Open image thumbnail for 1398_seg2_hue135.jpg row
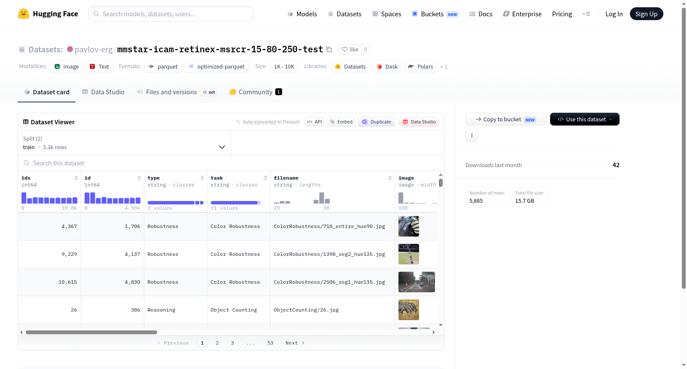Viewport: 687px width, 369px height. click(409, 254)
